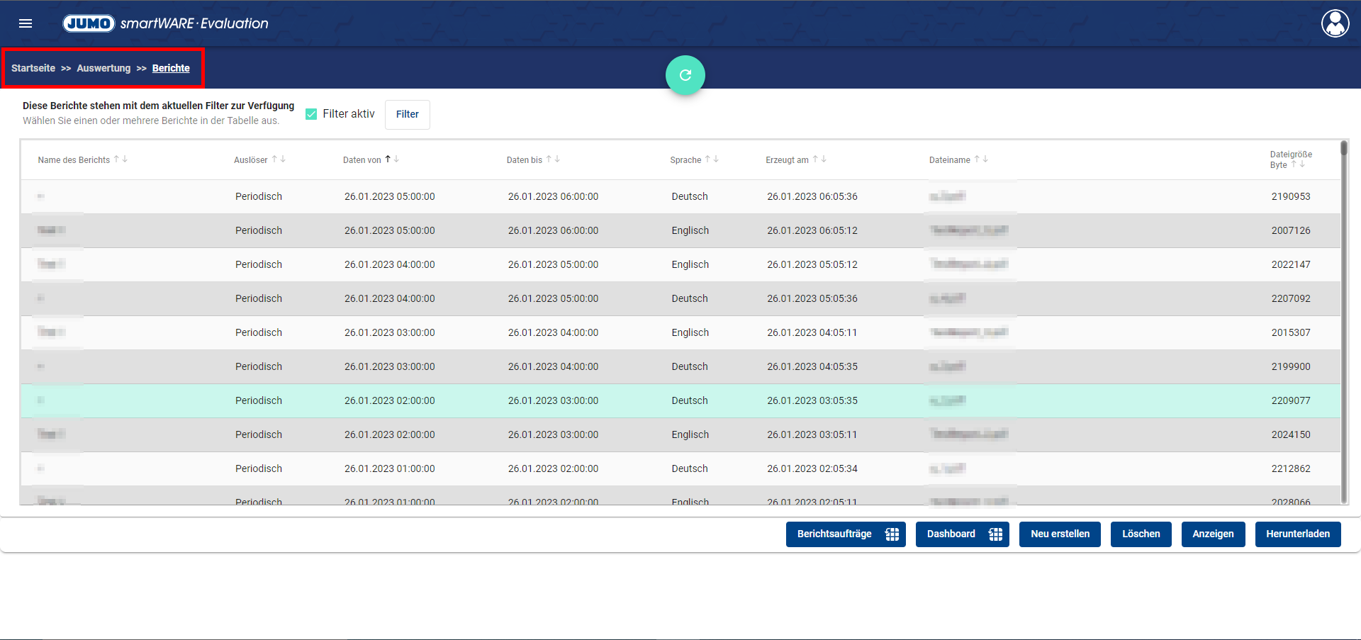Image resolution: width=1361 pixels, height=640 pixels.
Task: Open the user account avatar menu
Action: [1335, 23]
